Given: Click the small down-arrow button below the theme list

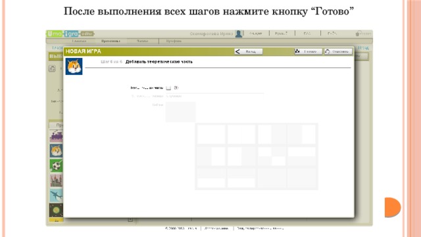Looking at the screenshot, I should [x=130, y=220].
